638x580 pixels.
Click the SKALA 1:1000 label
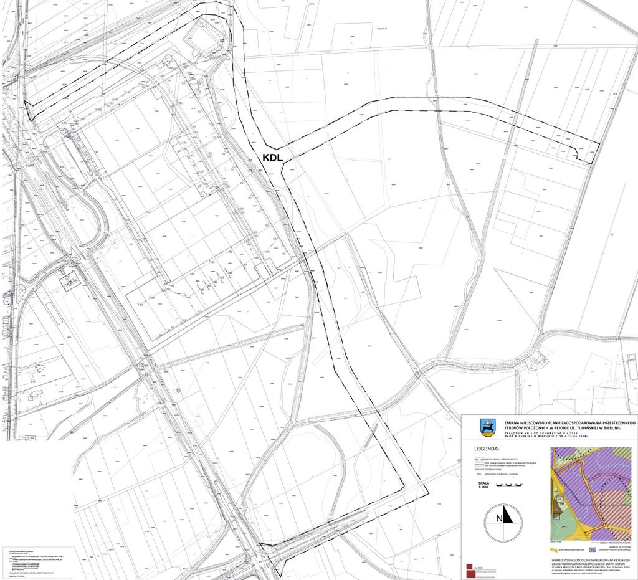tap(483, 485)
